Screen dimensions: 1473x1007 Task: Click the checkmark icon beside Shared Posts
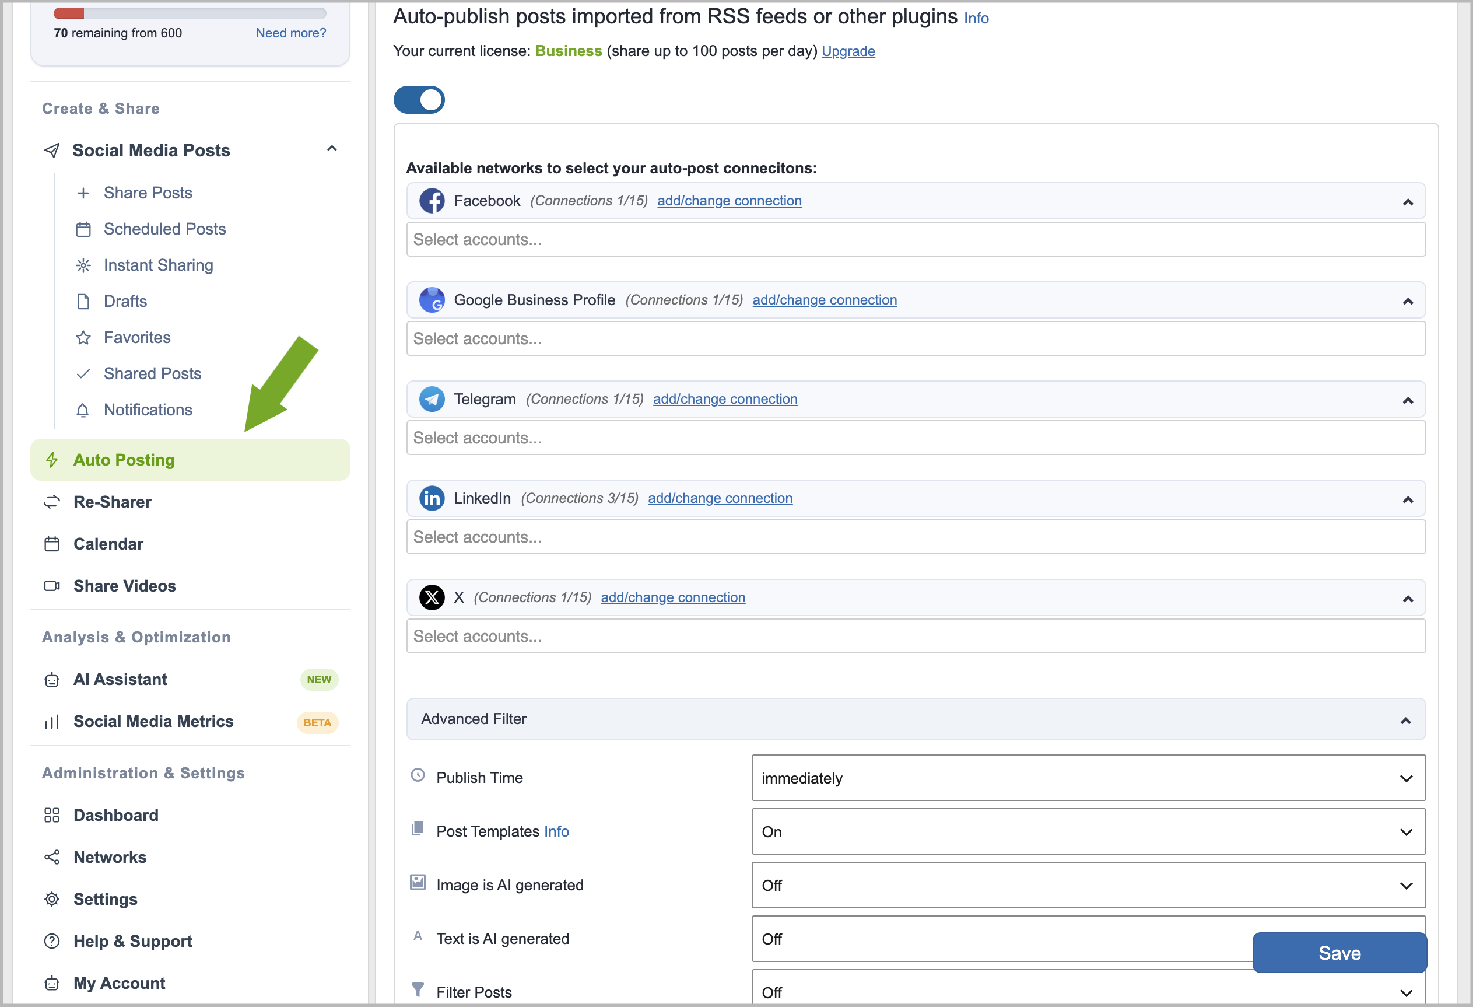tap(83, 373)
